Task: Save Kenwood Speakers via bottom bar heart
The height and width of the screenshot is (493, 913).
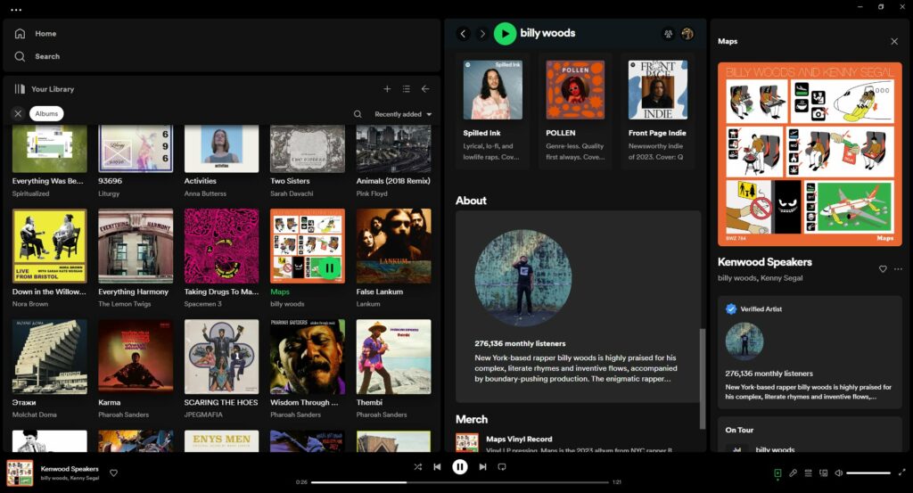Action: tap(113, 473)
